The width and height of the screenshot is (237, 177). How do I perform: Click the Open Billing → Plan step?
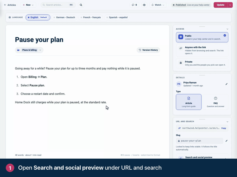click(34, 77)
